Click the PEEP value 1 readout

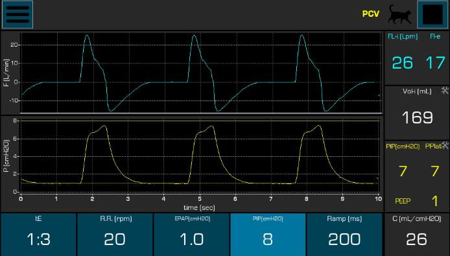pos(435,201)
